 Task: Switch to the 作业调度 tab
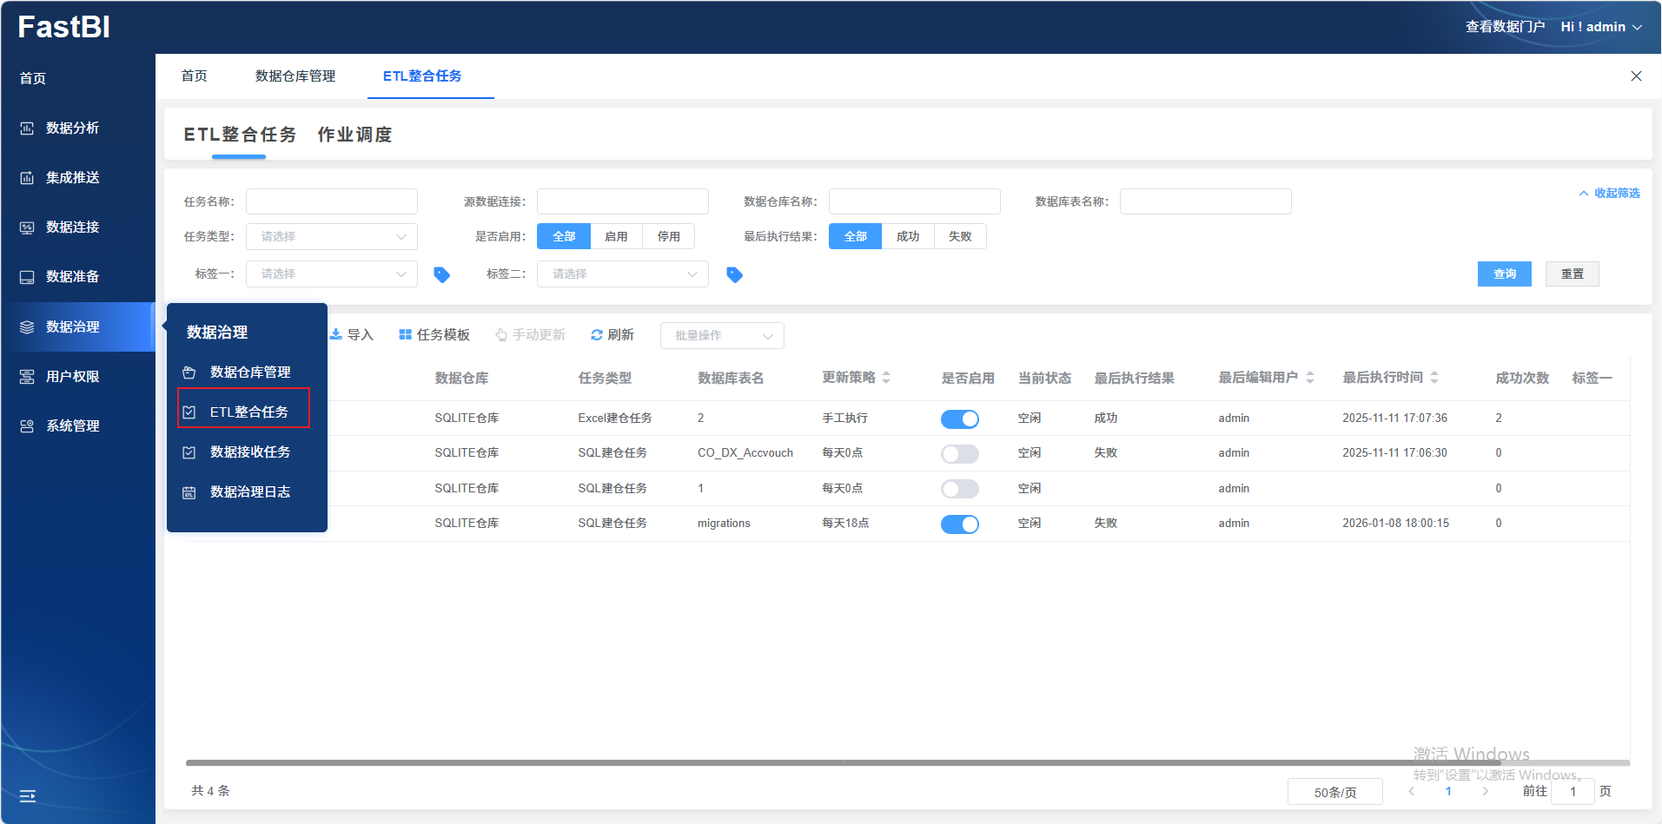pyautogui.click(x=354, y=135)
